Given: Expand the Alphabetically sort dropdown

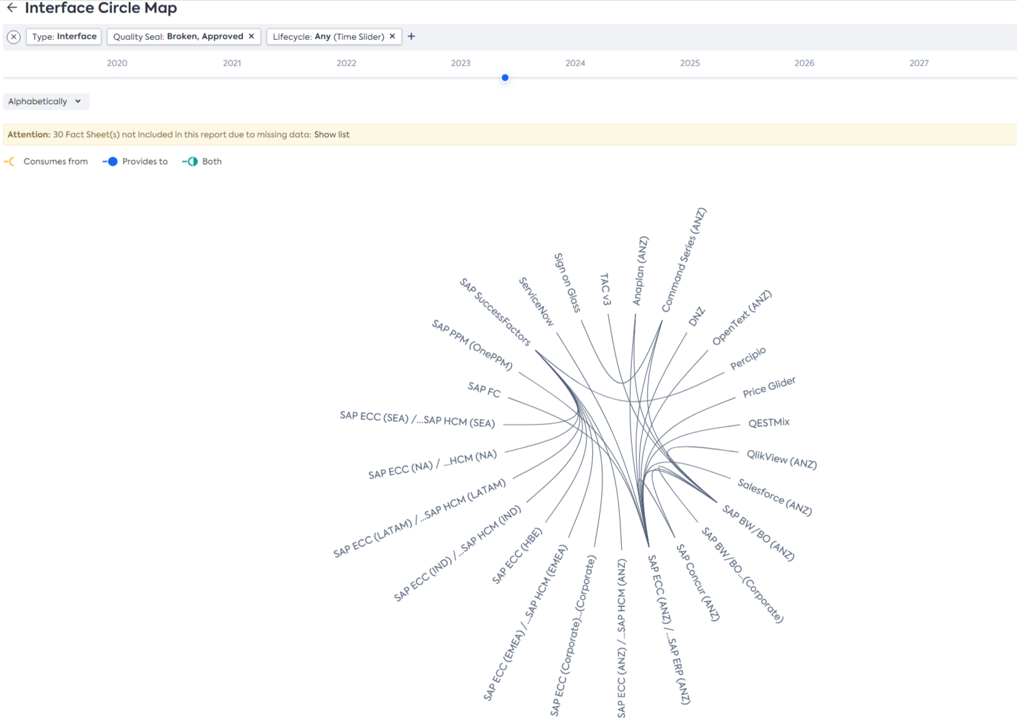Looking at the screenshot, I should point(46,101).
